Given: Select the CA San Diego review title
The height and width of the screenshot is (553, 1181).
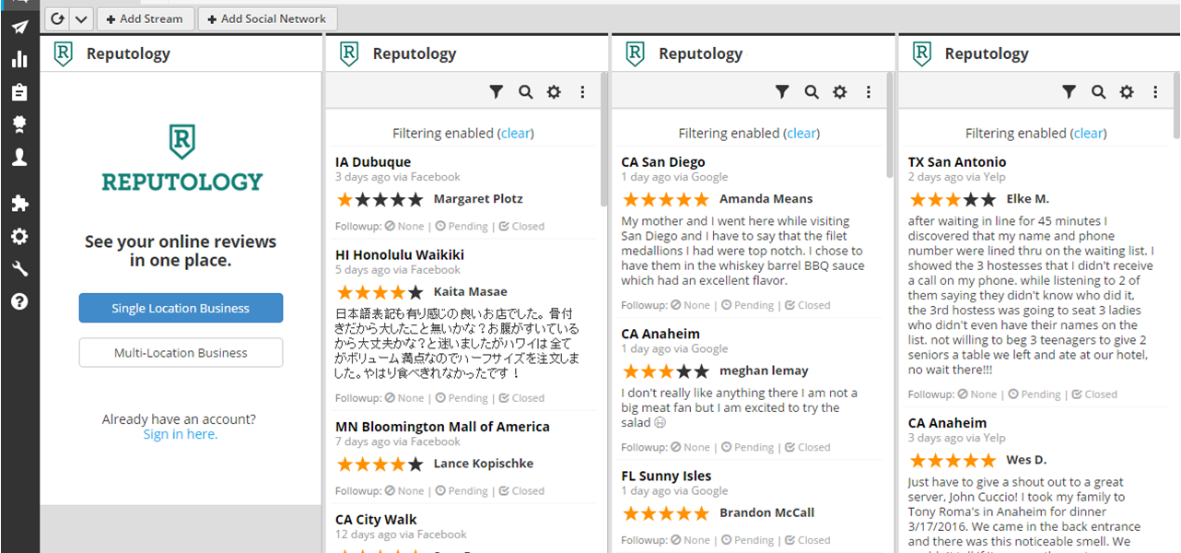Looking at the screenshot, I should (x=663, y=161).
